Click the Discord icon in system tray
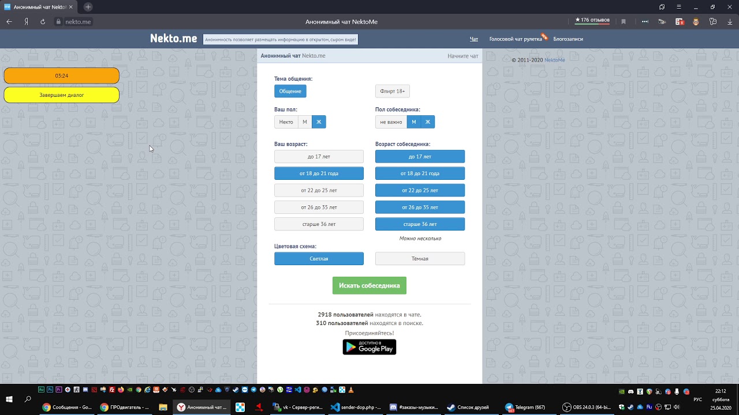This screenshot has width=739, height=415. (631, 391)
